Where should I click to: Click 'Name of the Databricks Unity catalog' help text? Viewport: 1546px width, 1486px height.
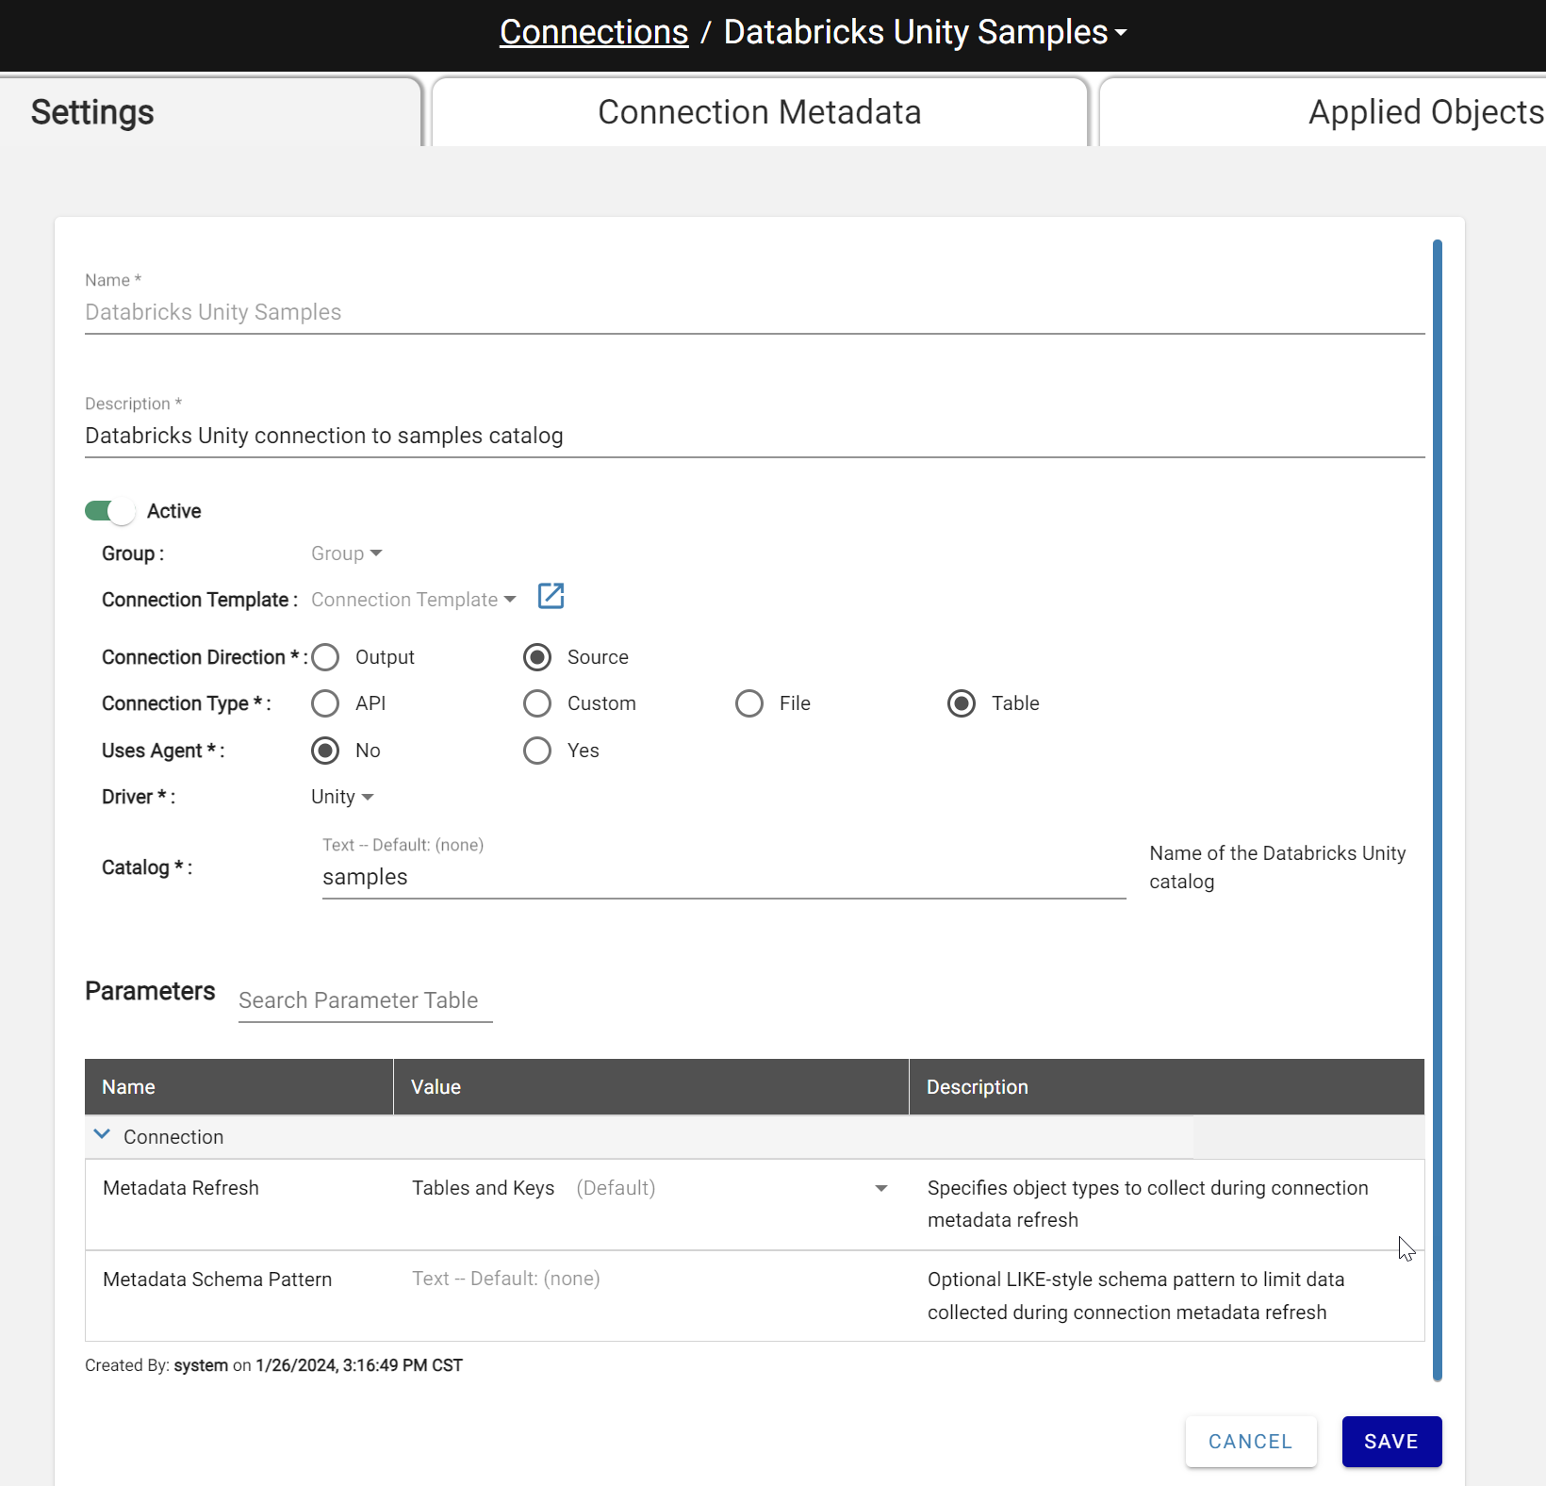(x=1277, y=867)
